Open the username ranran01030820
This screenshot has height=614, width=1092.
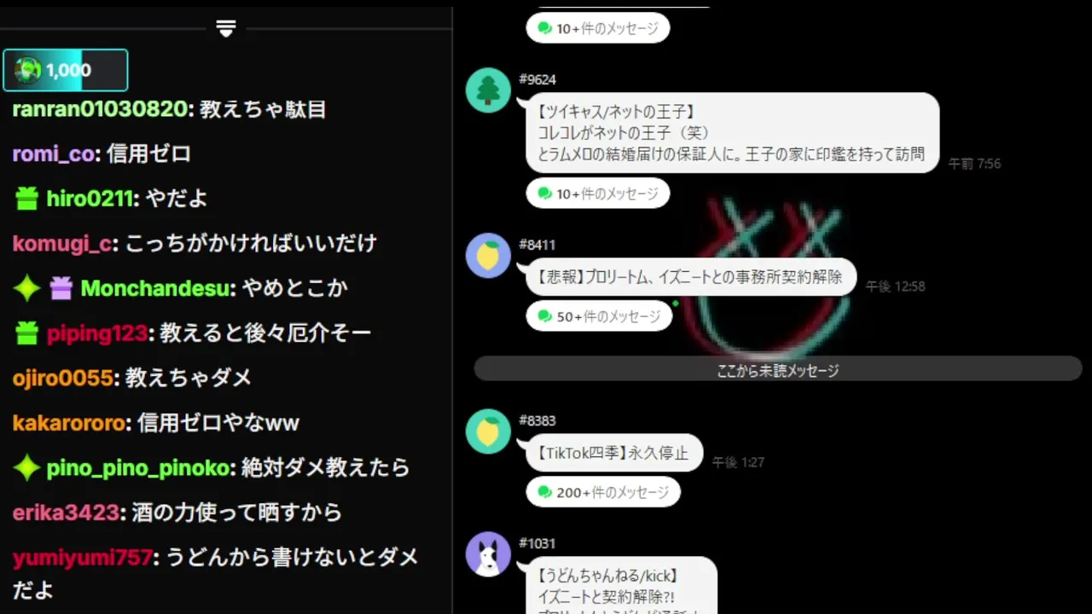(100, 109)
